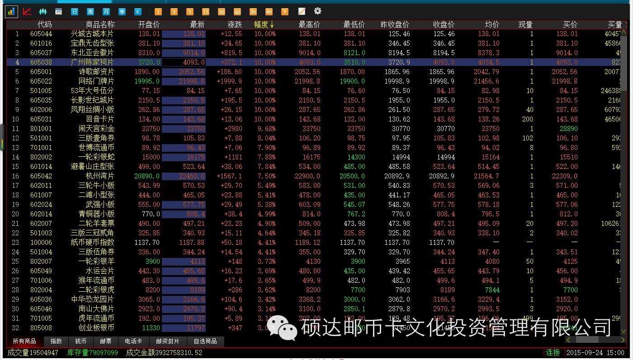Click the blue X period icon
Screen dimensions: 633x360
138,12
